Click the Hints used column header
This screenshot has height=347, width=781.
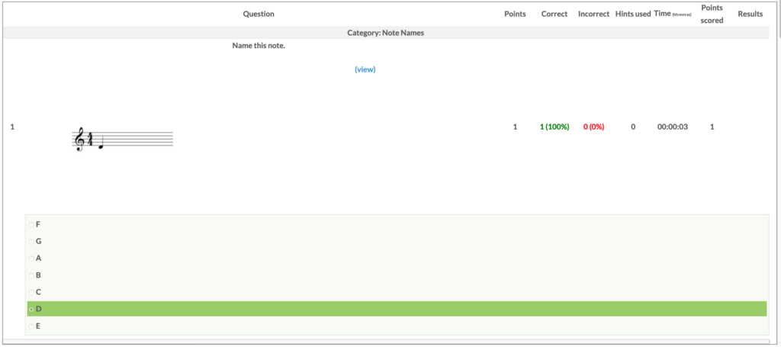(x=633, y=14)
